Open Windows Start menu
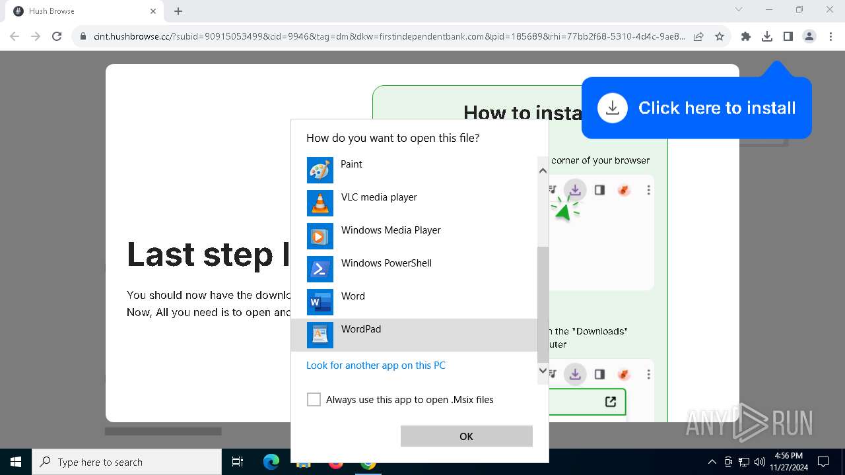The height and width of the screenshot is (475, 845). point(16,462)
